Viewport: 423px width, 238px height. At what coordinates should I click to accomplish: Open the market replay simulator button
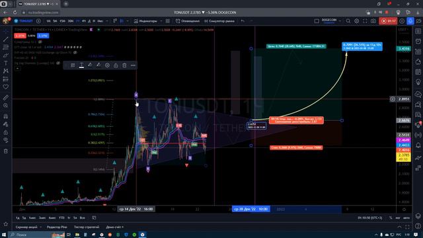click(x=219, y=21)
